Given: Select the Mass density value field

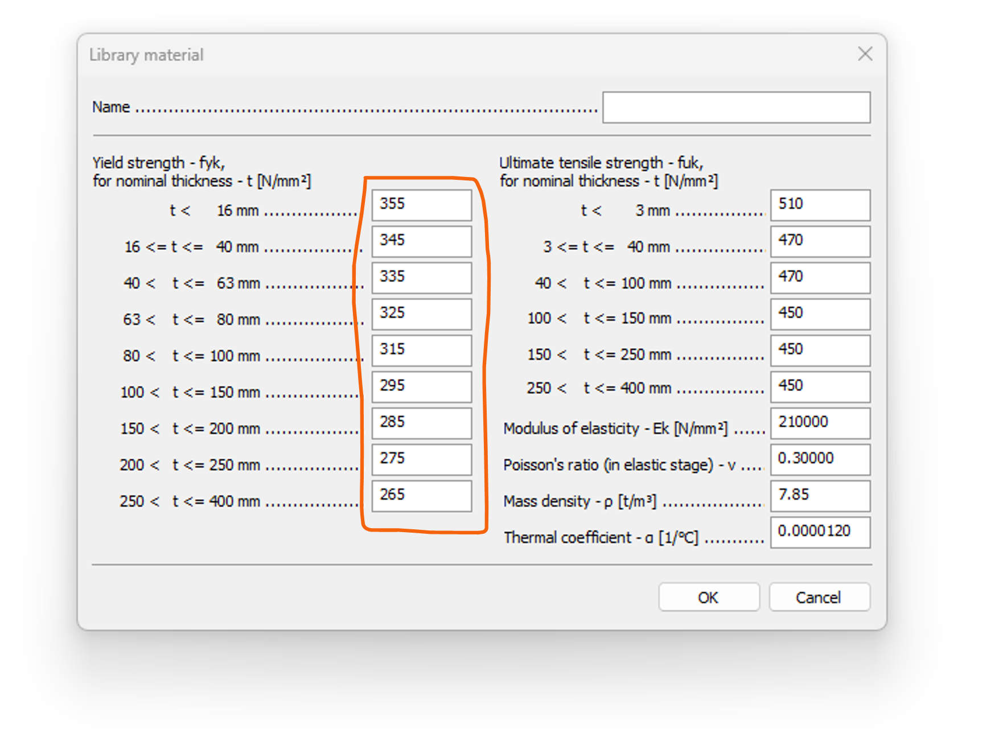Looking at the screenshot, I should tap(820, 496).
